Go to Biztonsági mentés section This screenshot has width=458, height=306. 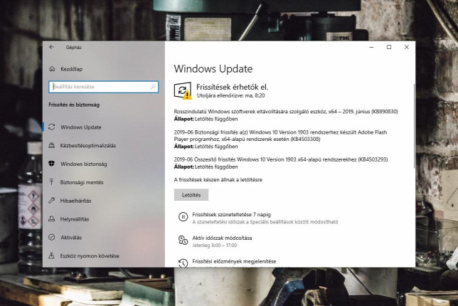(x=82, y=182)
